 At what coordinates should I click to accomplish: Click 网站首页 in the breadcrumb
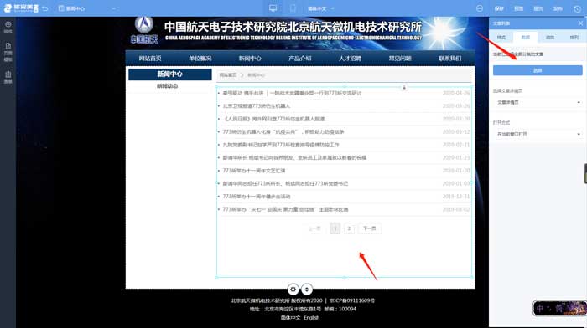pos(228,75)
